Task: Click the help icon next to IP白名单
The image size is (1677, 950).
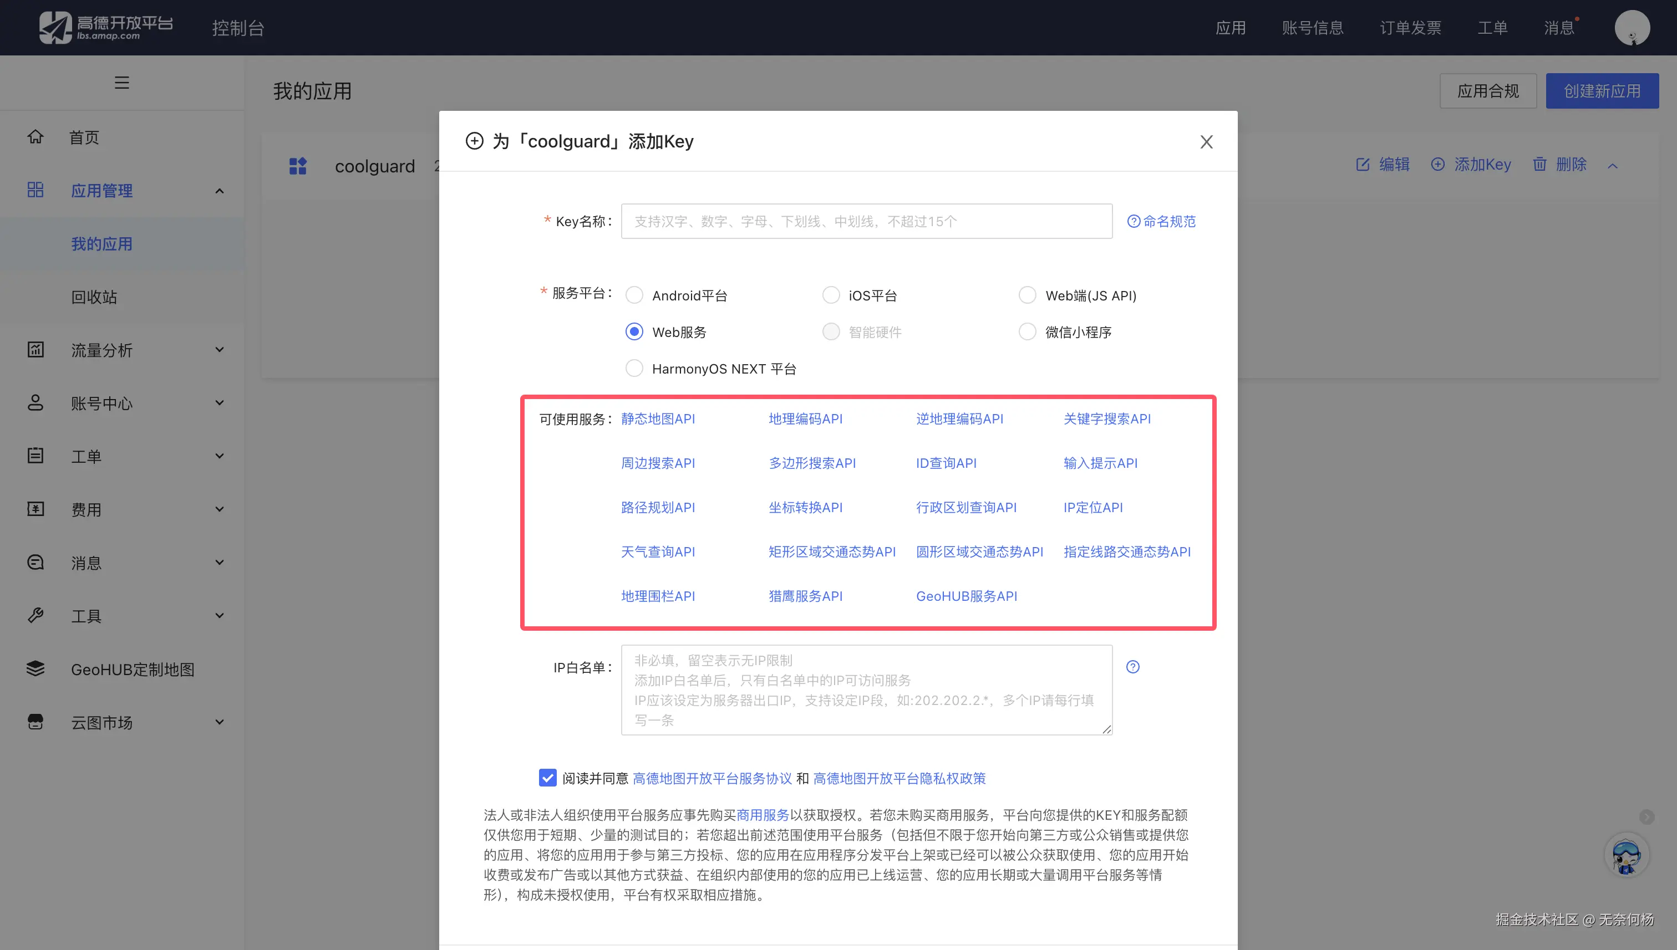Action: (1132, 667)
